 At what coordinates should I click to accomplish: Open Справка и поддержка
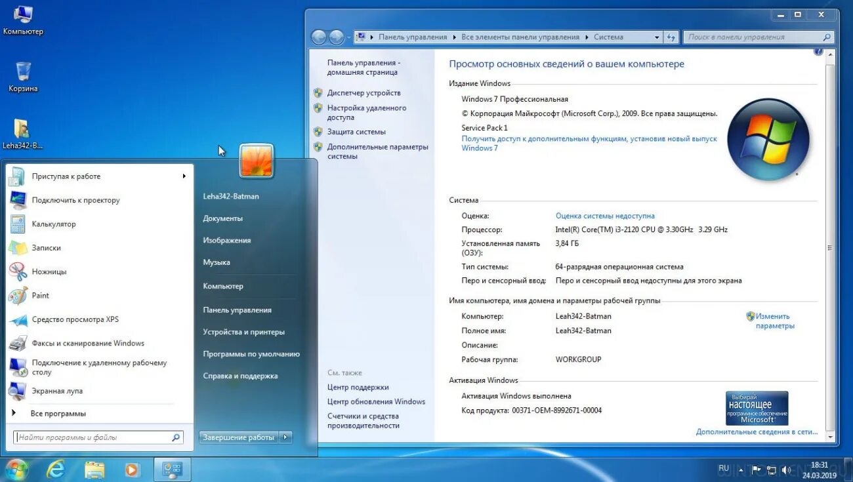click(x=240, y=376)
